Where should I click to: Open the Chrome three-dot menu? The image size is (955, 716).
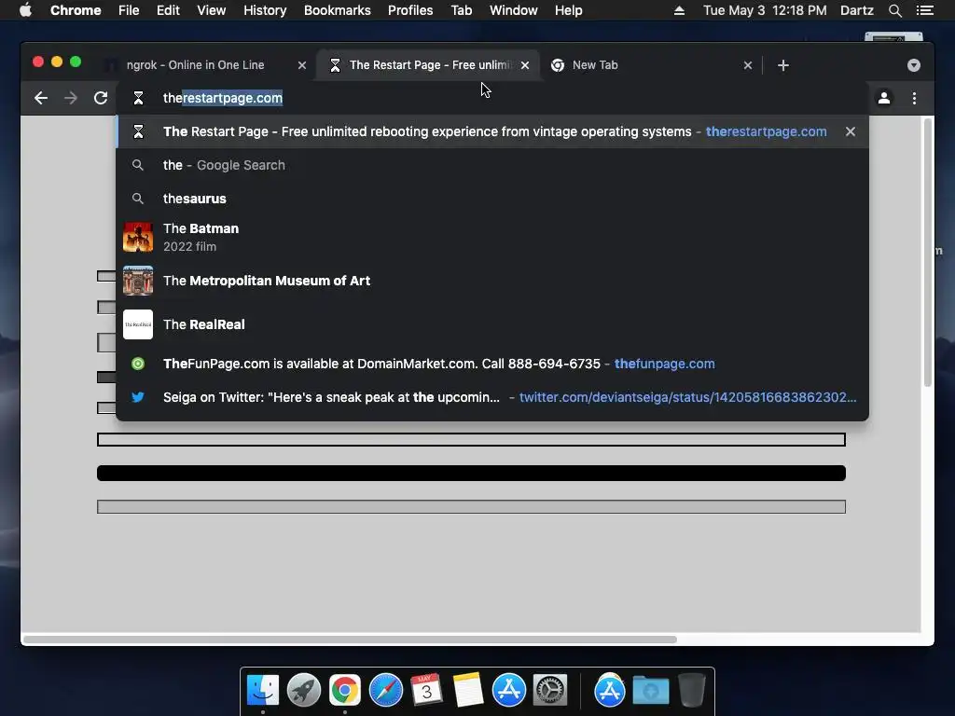[x=914, y=98]
